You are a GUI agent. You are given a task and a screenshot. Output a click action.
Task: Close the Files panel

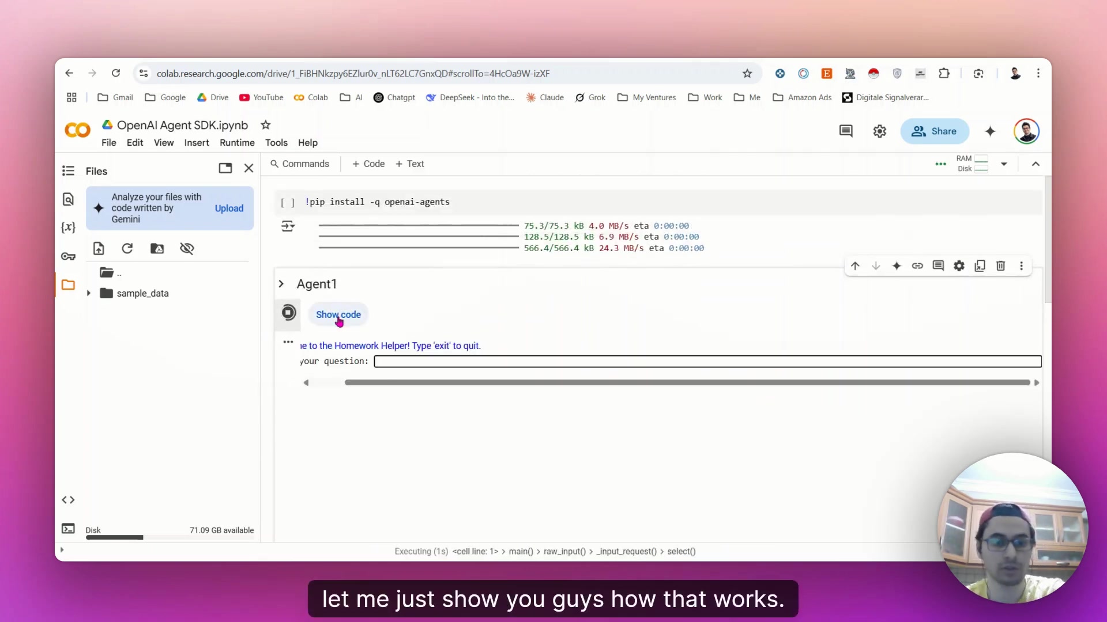[x=248, y=168]
